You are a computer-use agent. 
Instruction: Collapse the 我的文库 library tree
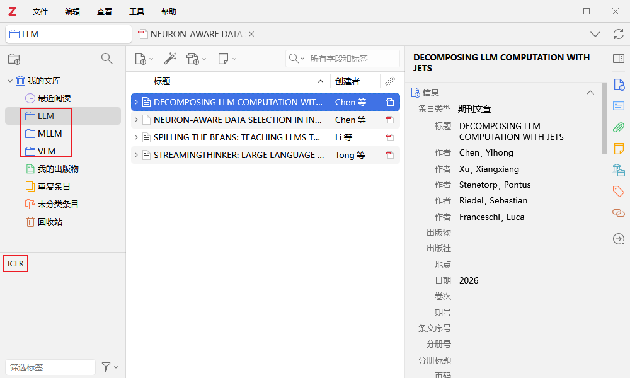click(x=10, y=81)
